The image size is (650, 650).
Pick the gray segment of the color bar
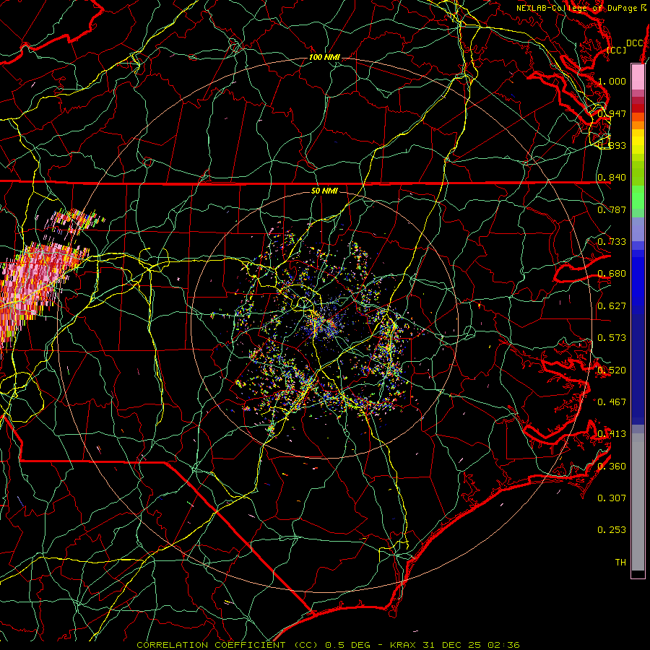click(x=638, y=502)
